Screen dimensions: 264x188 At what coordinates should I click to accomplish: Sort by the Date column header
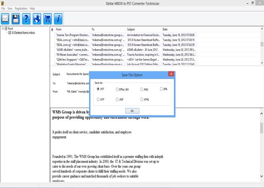pyautogui.click(x=179, y=29)
